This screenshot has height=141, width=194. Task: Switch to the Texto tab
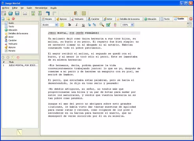pos(166,19)
